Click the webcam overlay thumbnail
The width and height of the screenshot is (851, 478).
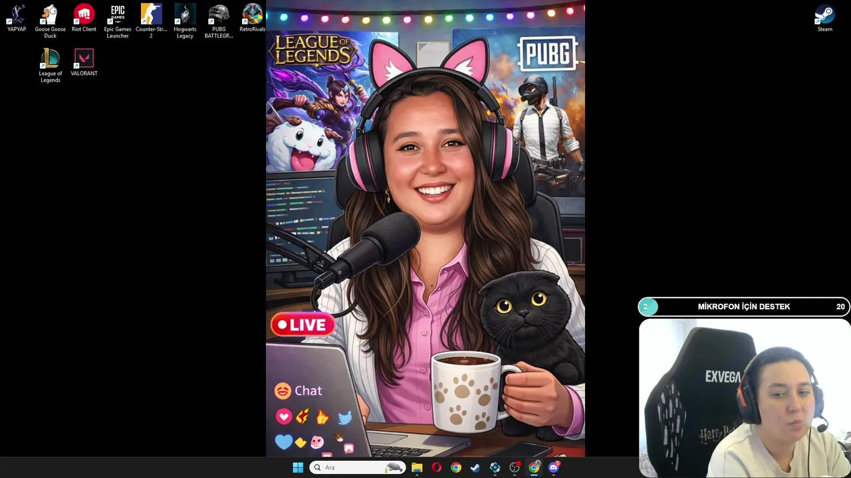click(745, 398)
